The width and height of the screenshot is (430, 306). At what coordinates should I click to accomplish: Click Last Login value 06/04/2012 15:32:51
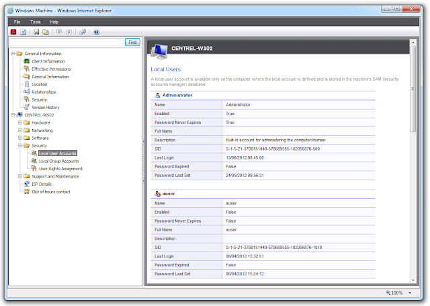[x=245, y=256]
